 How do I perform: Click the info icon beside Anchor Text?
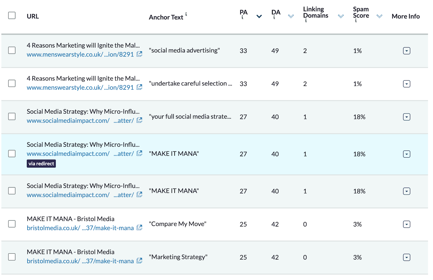186,14
